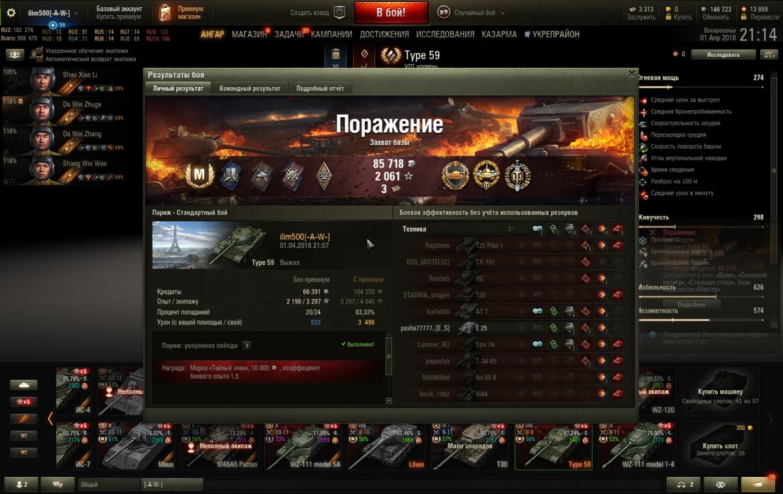
Task: Open the platoon creation shield icon
Action: pos(339,12)
